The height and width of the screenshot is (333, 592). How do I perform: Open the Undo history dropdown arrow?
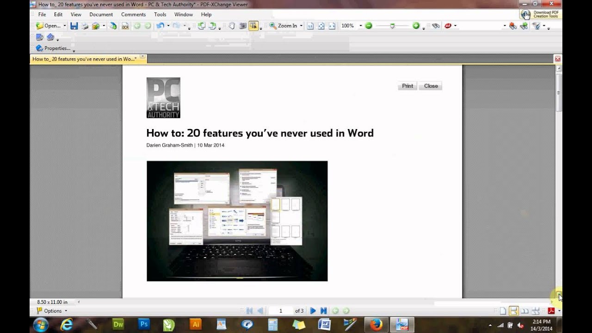168,26
